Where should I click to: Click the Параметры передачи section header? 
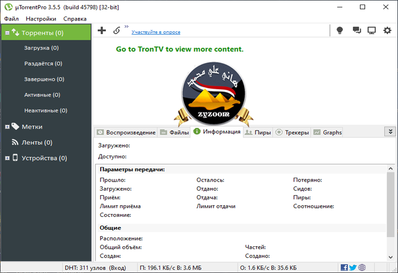[x=132, y=169]
